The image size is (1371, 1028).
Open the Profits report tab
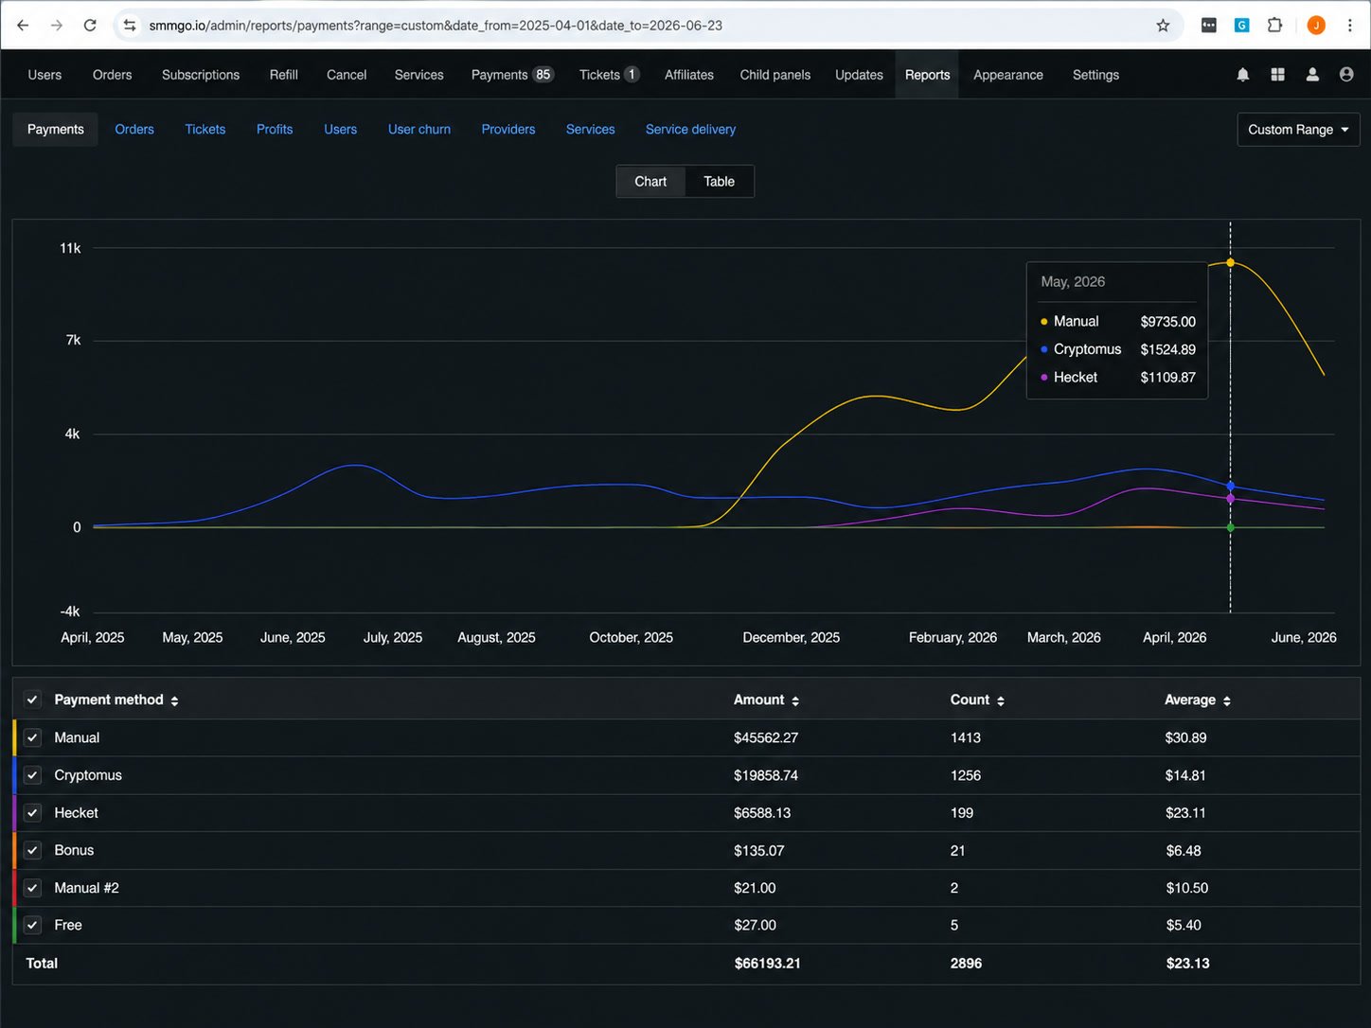point(275,130)
